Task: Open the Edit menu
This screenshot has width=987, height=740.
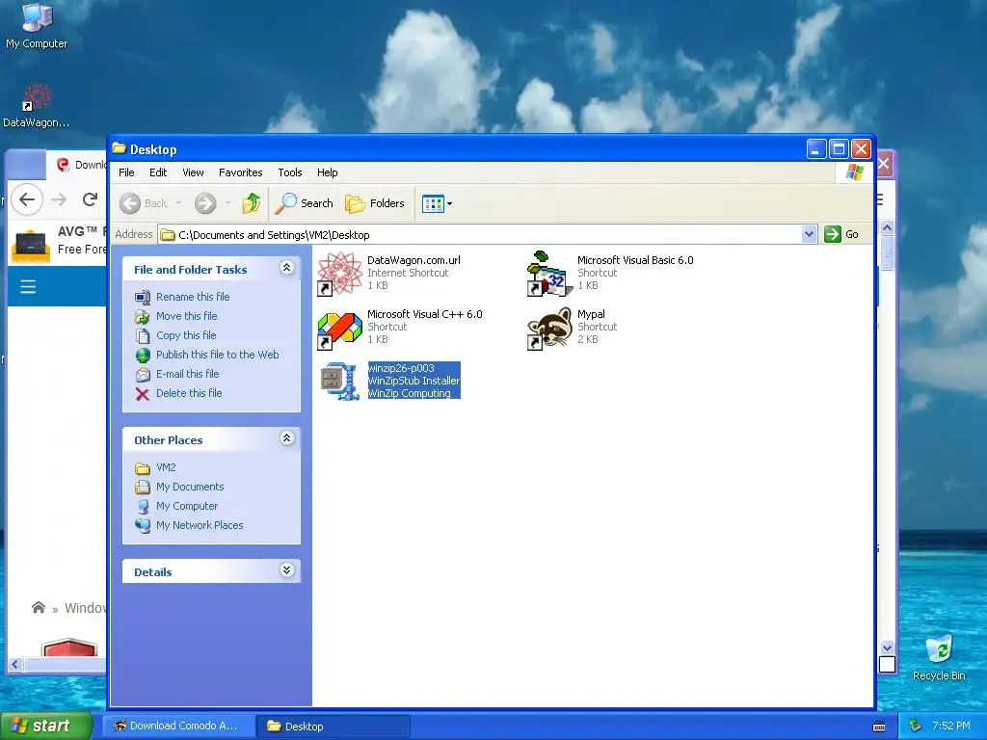Action: tap(158, 172)
